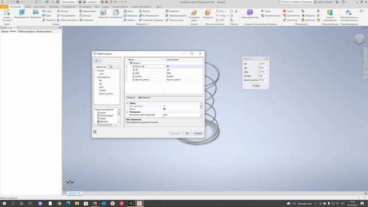
Task: Create a Параллелепипед freeform box
Action: click(x=250, y=14)
